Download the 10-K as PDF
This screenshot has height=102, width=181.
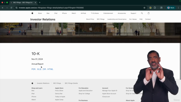33,69
